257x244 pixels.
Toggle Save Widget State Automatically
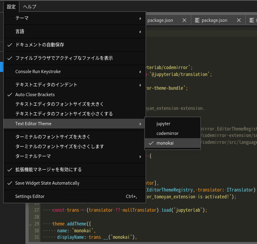click(x=47, y=183)
